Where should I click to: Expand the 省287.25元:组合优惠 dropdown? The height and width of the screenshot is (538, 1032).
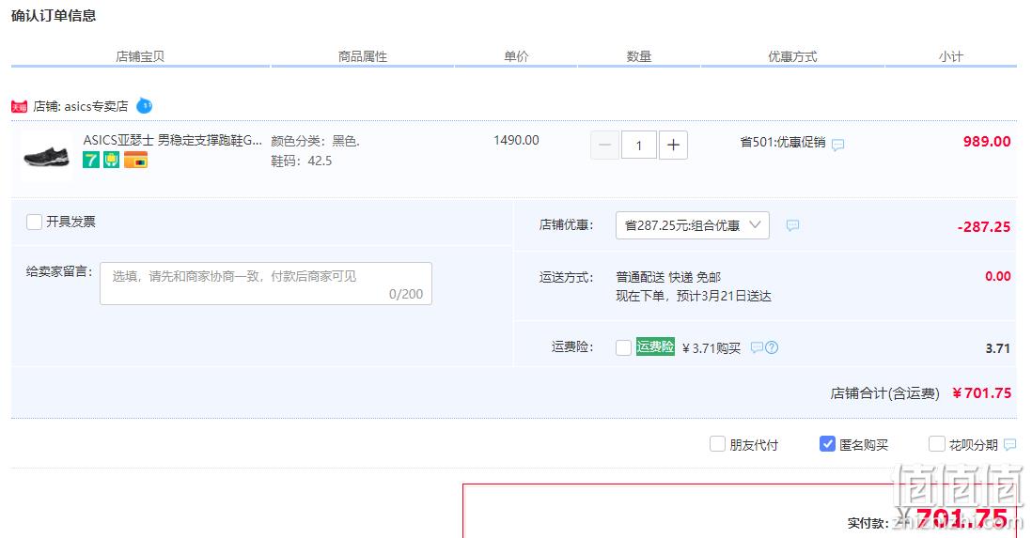pyautogui.click(x=693, y=225)
